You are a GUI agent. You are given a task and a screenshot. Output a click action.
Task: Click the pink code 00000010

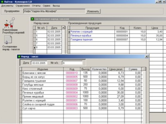click(x=72, y=73)
